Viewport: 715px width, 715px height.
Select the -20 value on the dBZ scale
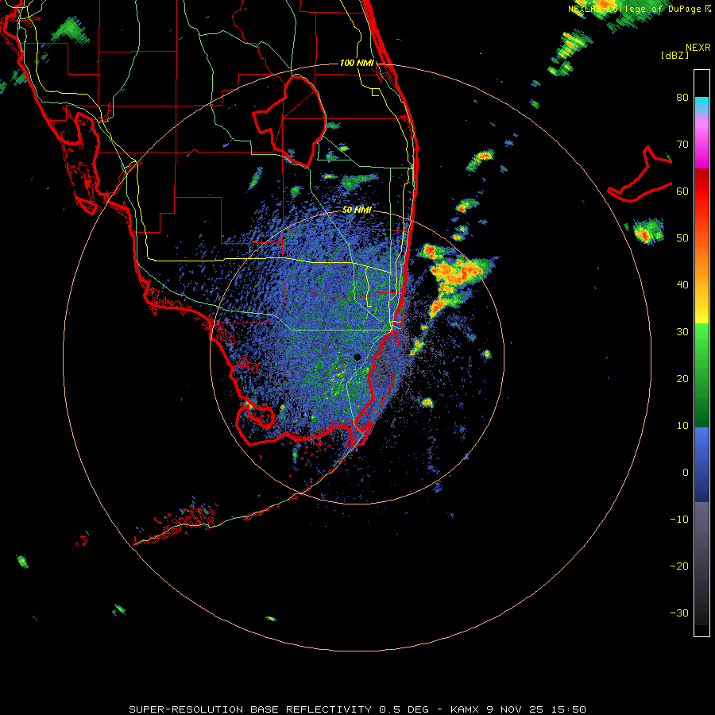[679, 566]
